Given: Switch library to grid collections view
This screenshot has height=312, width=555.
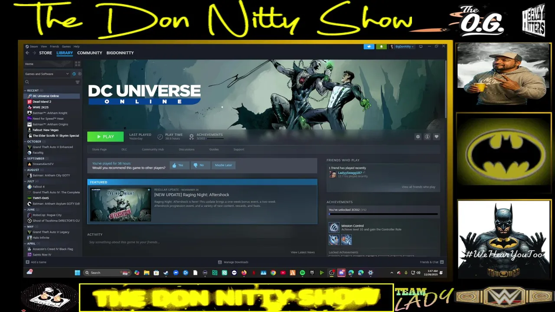Looking at the screenshot, I should pos(78,64).
